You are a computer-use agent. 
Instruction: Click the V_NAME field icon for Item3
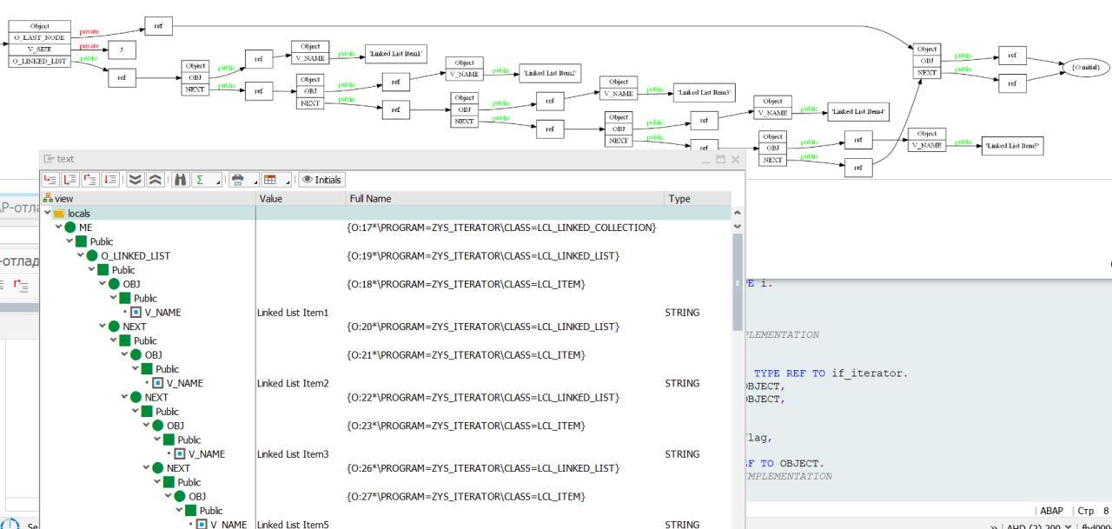(180, 454)
